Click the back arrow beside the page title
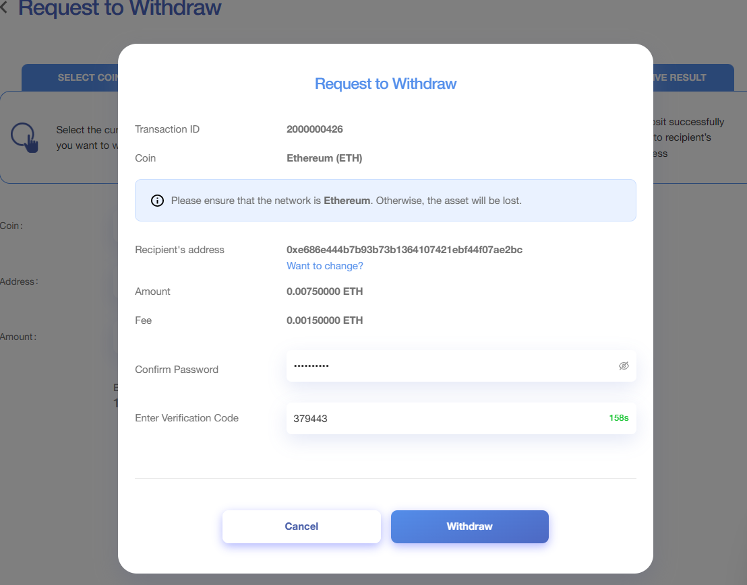 pos(4,9)
